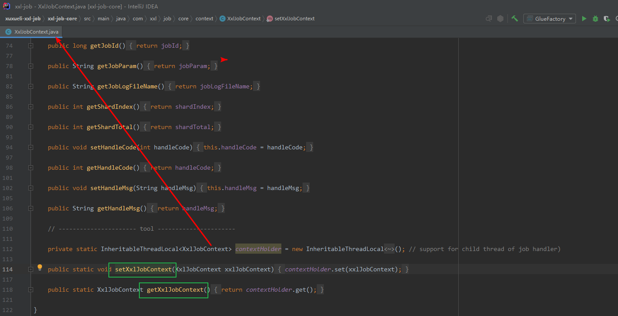Expand the getJobId method fold on line 74

pyautogui.click(x=31, y=46)
